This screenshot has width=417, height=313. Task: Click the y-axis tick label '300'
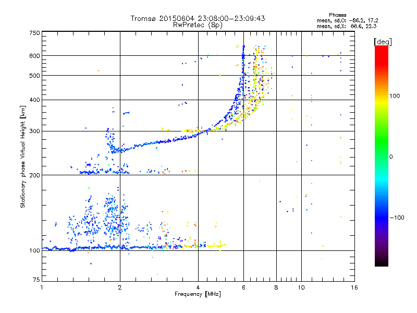pos(35,131)
